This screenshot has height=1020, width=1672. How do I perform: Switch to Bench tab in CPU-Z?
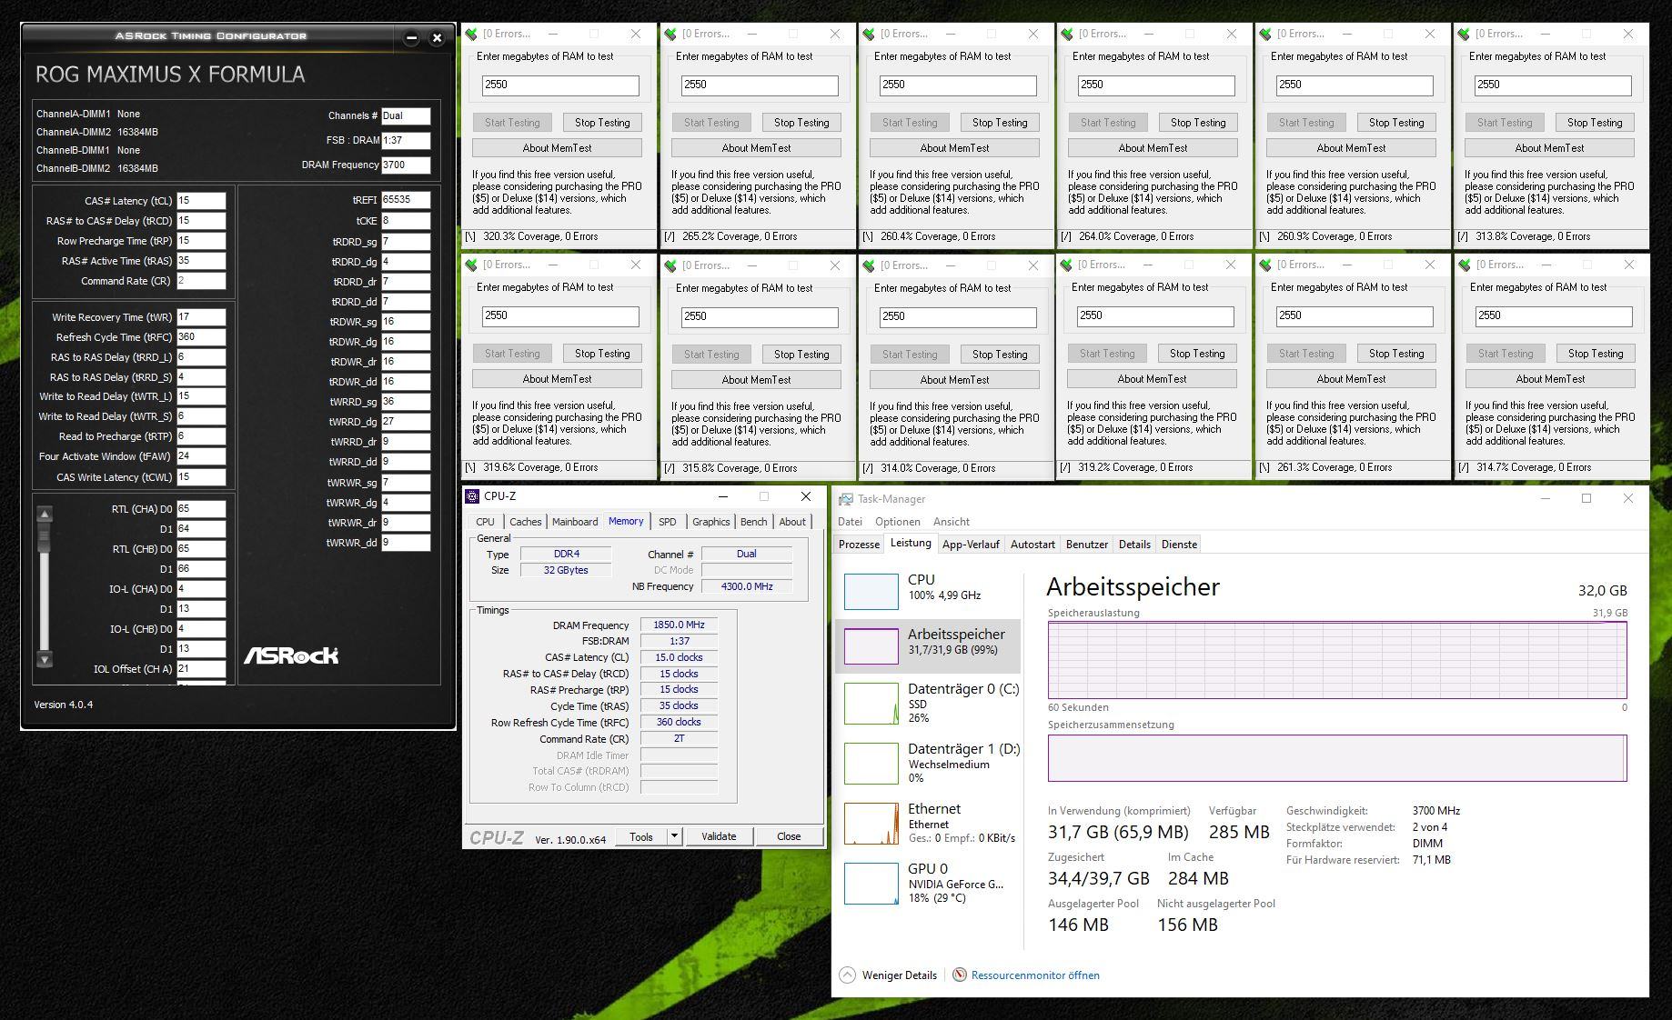tap(753, 522)
